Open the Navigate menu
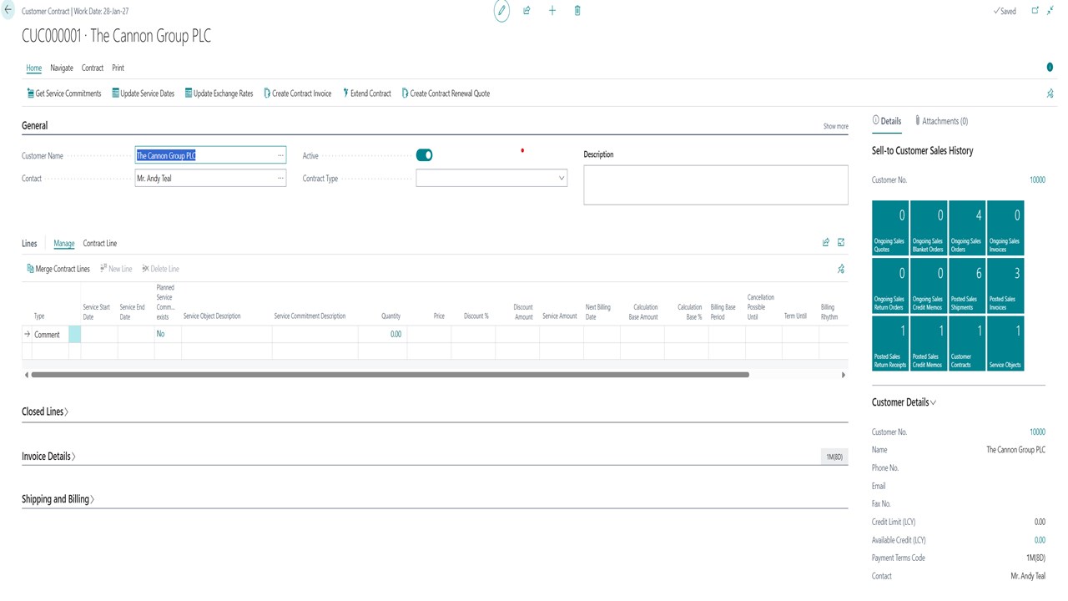This screenshot has height=601, width=1068. (x=62, y=68)
